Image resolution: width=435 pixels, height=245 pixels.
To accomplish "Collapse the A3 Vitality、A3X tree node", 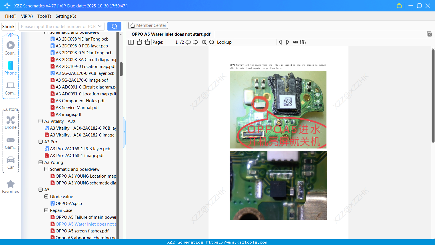I will pos(41,121).
